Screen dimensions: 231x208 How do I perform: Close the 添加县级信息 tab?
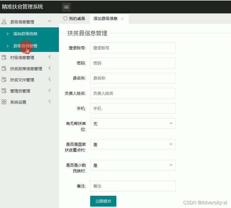(x=122, y=18)
